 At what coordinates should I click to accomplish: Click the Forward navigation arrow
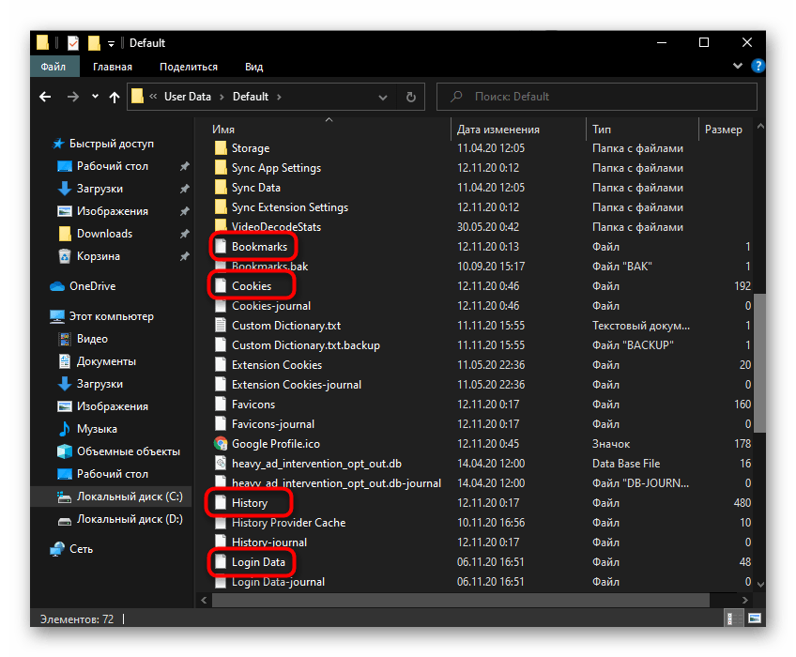(x=73, y=97)
